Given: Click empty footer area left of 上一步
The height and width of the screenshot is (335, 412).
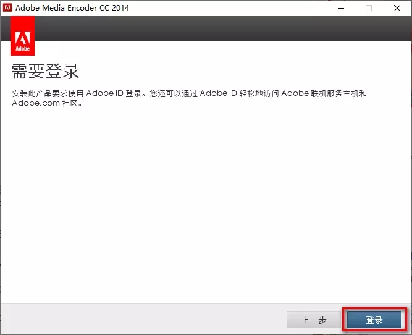Looking at the screenshot, I should click(142, 320).
